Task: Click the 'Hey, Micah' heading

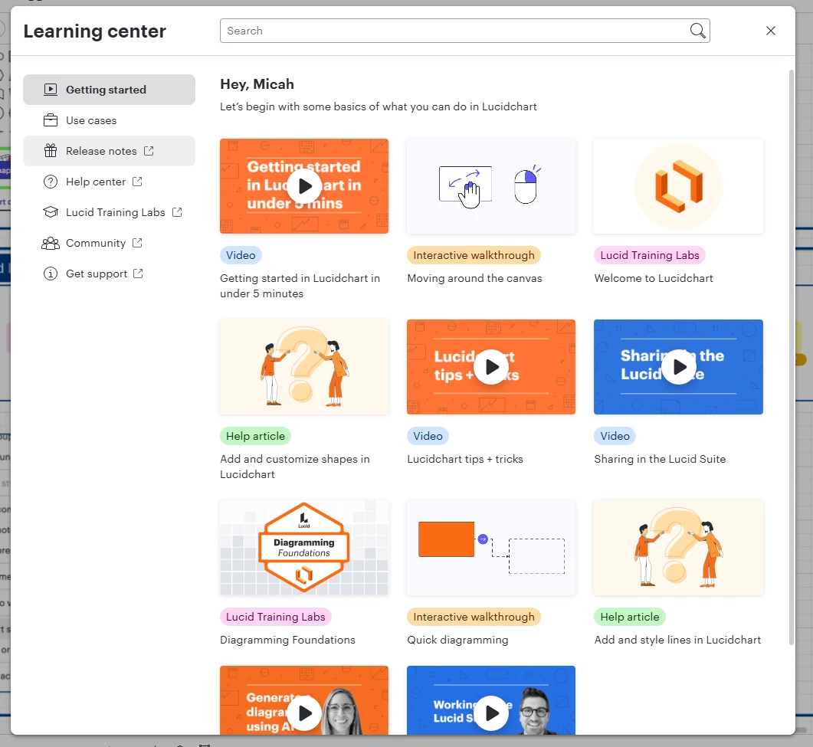Action: [x=257, y=84]
